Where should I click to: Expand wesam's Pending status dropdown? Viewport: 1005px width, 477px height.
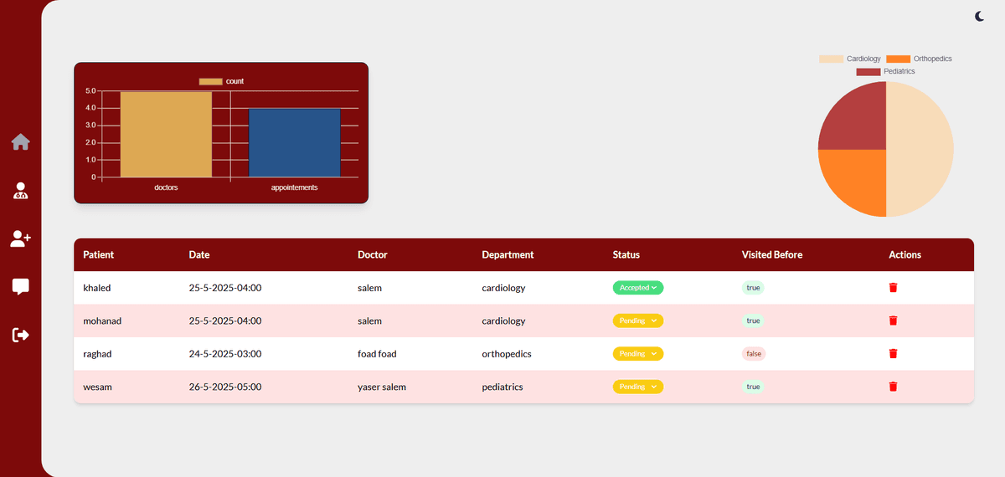[637, 387]
